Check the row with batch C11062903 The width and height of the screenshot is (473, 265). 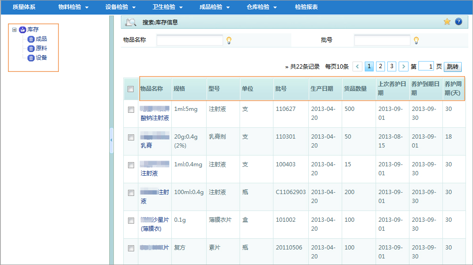[x=131, y=193]
